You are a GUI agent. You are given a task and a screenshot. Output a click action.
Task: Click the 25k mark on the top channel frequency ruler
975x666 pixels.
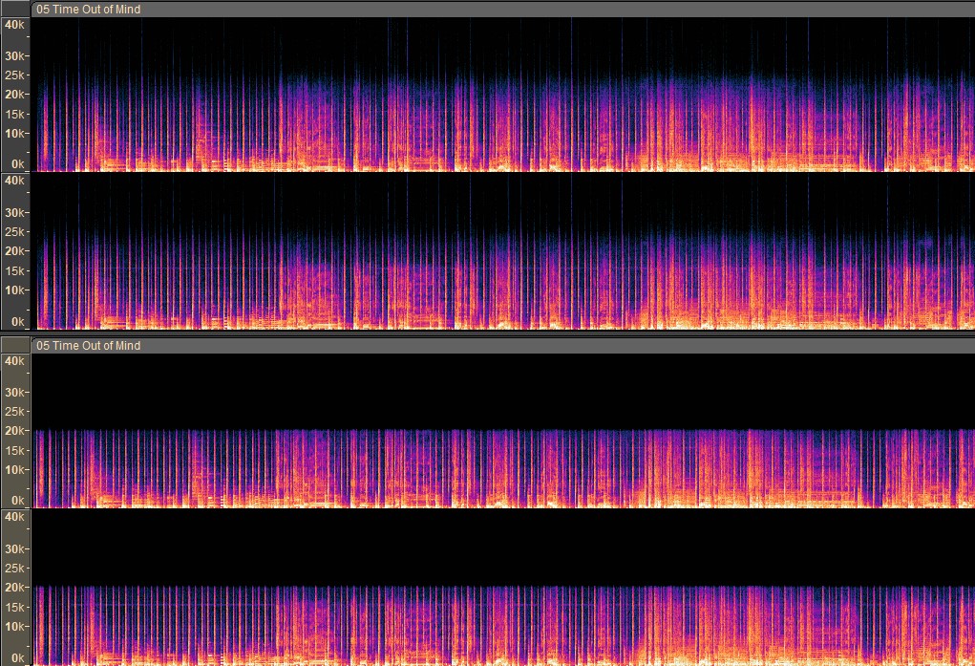(x=14, y=75)
